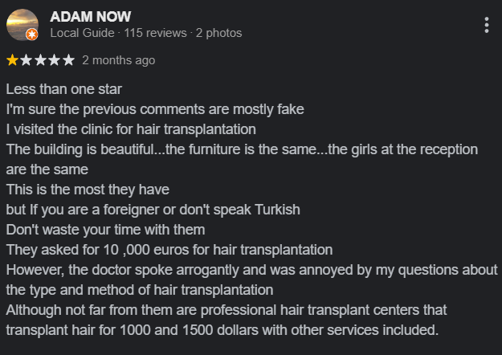Click the '2 months ago' timestamp
This screenshot has width=502, height=355.
pyautogui.click(x=118, y=60)
